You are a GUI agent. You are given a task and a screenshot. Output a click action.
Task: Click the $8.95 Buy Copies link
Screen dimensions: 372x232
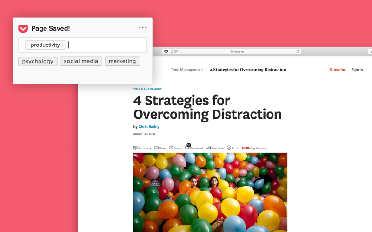point(253,148)
